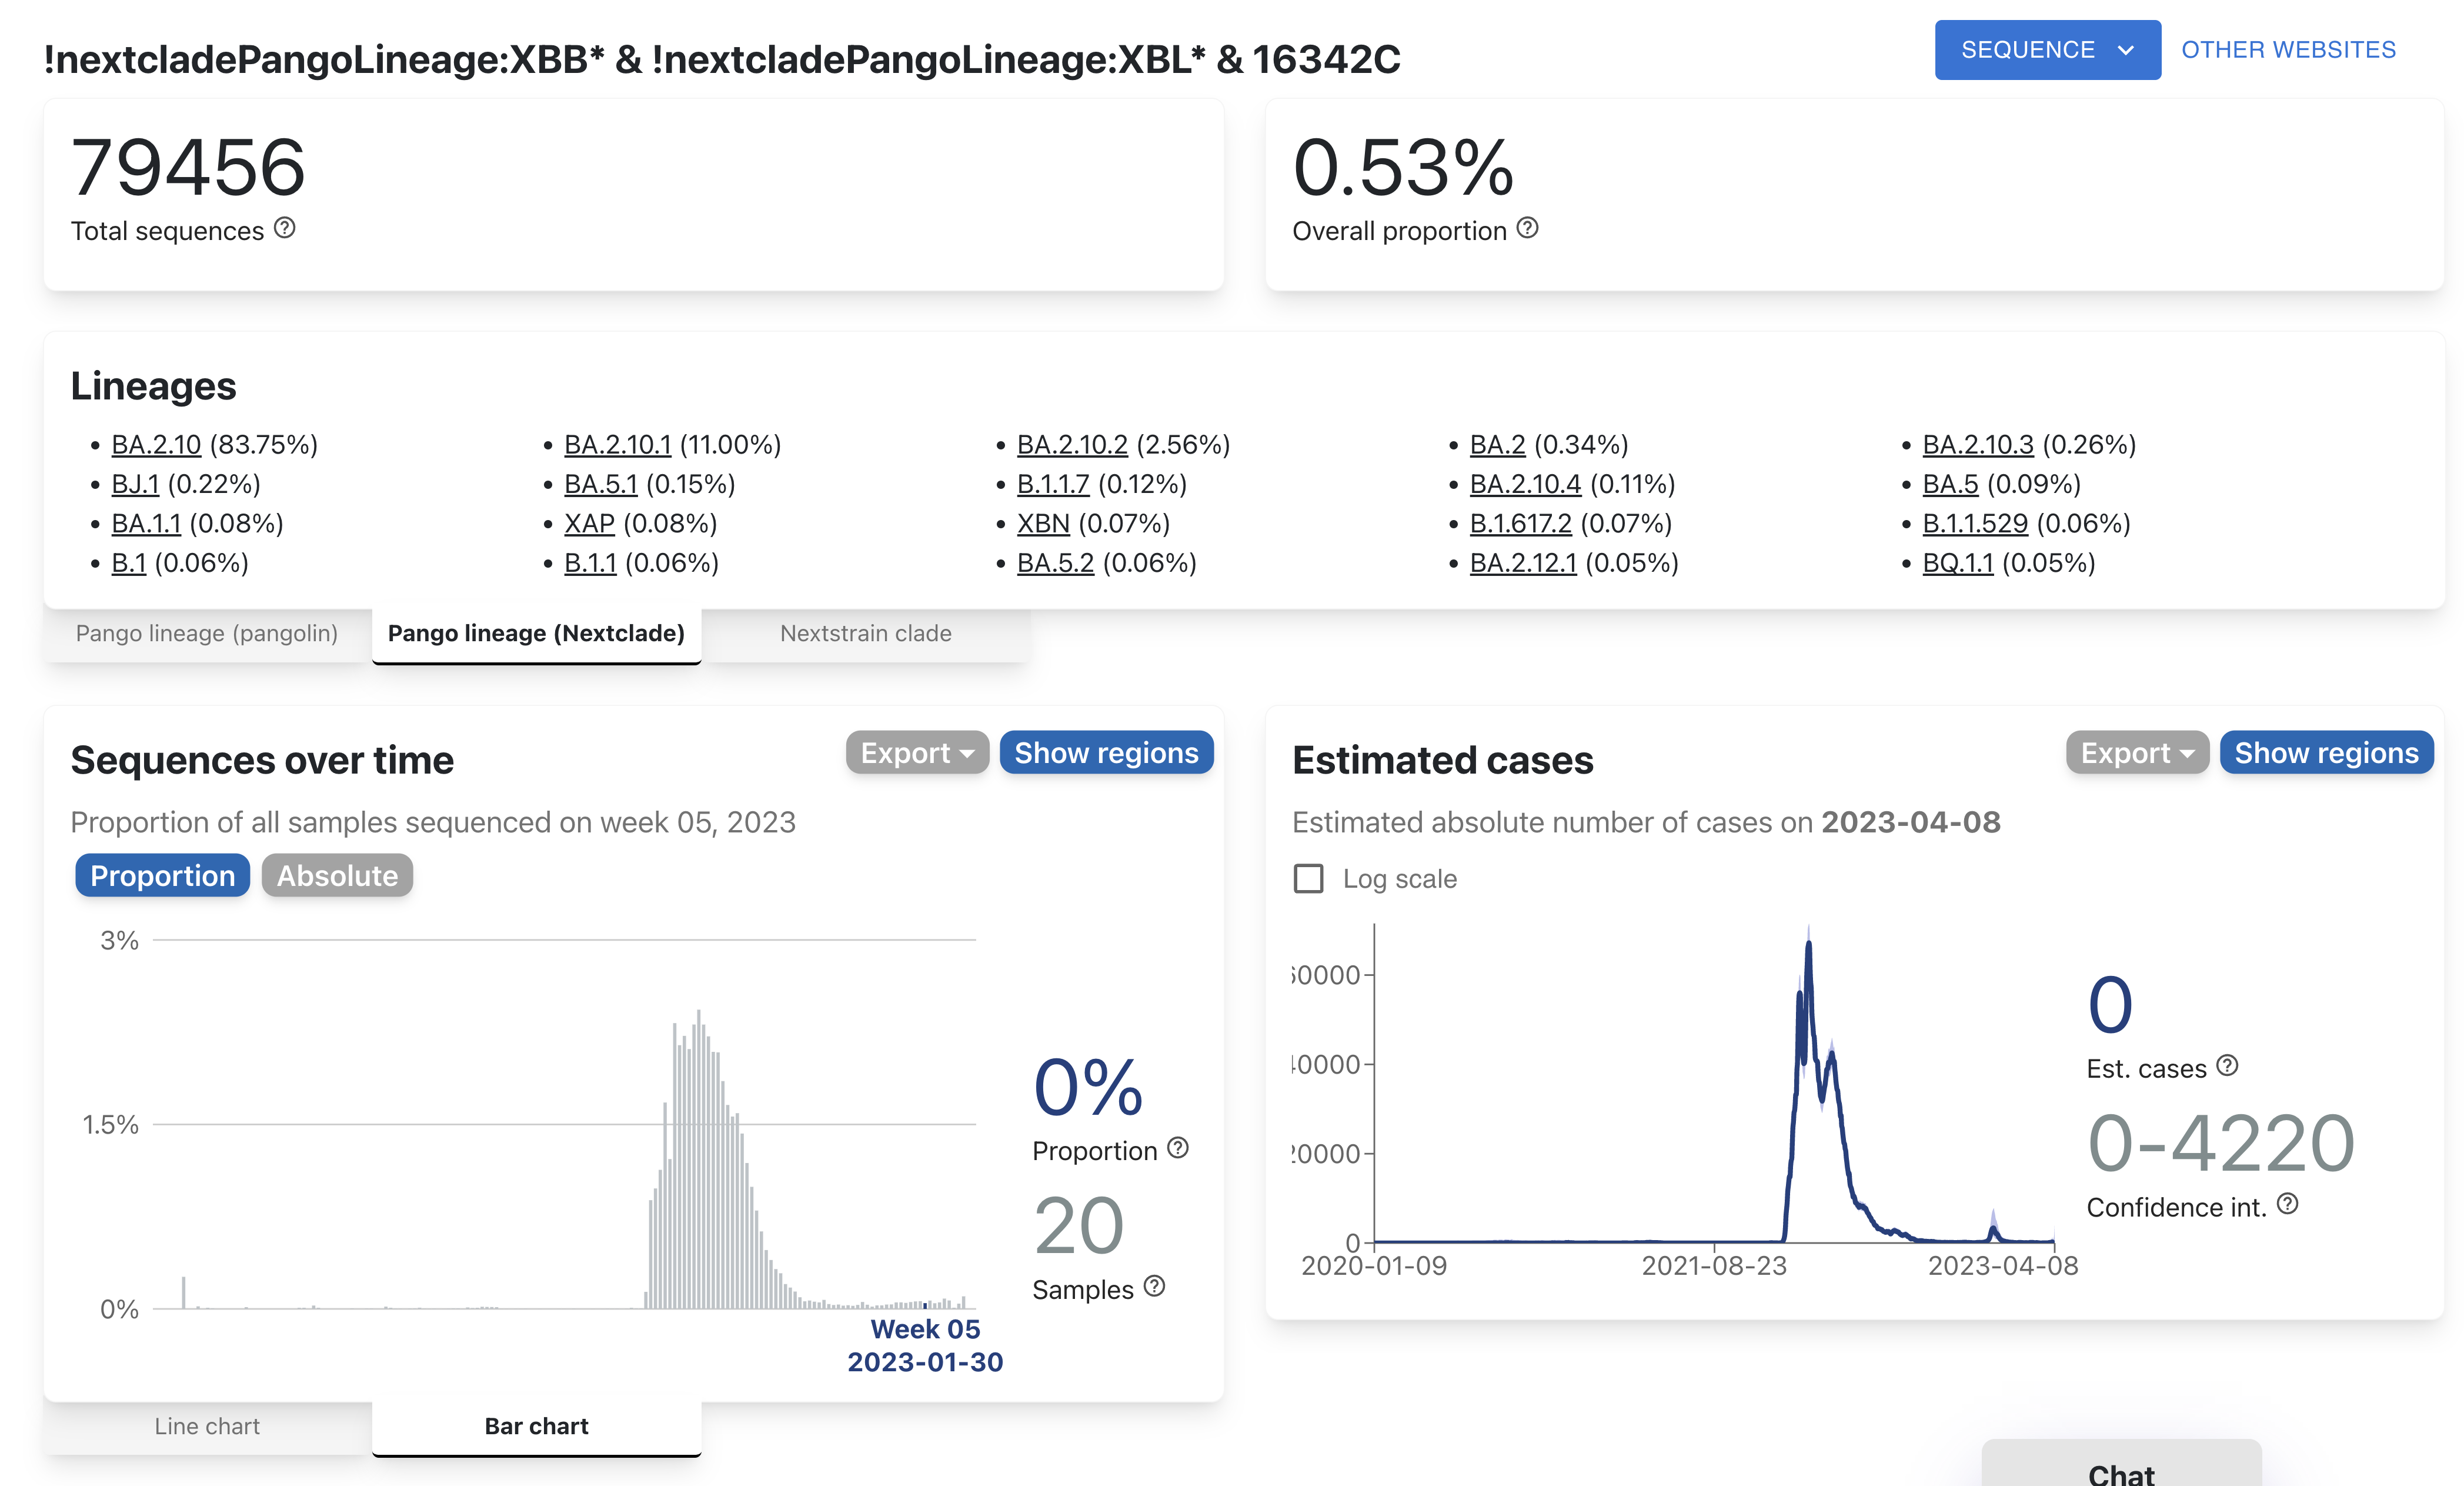The height and width of the screenshot is (1486, 2464).
Task: Show regions for Sequences over time
Action: pos(1106,752)
